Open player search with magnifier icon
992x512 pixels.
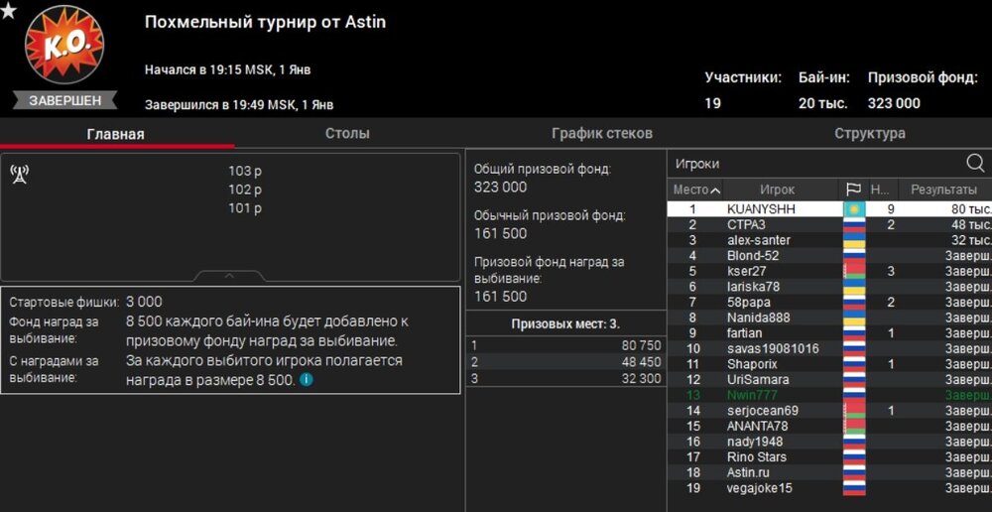(x=974, y=164)
